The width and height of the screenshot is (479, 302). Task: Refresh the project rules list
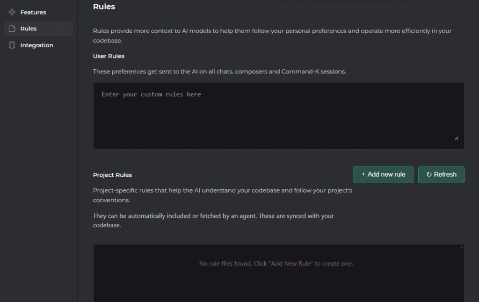(441, 175)
